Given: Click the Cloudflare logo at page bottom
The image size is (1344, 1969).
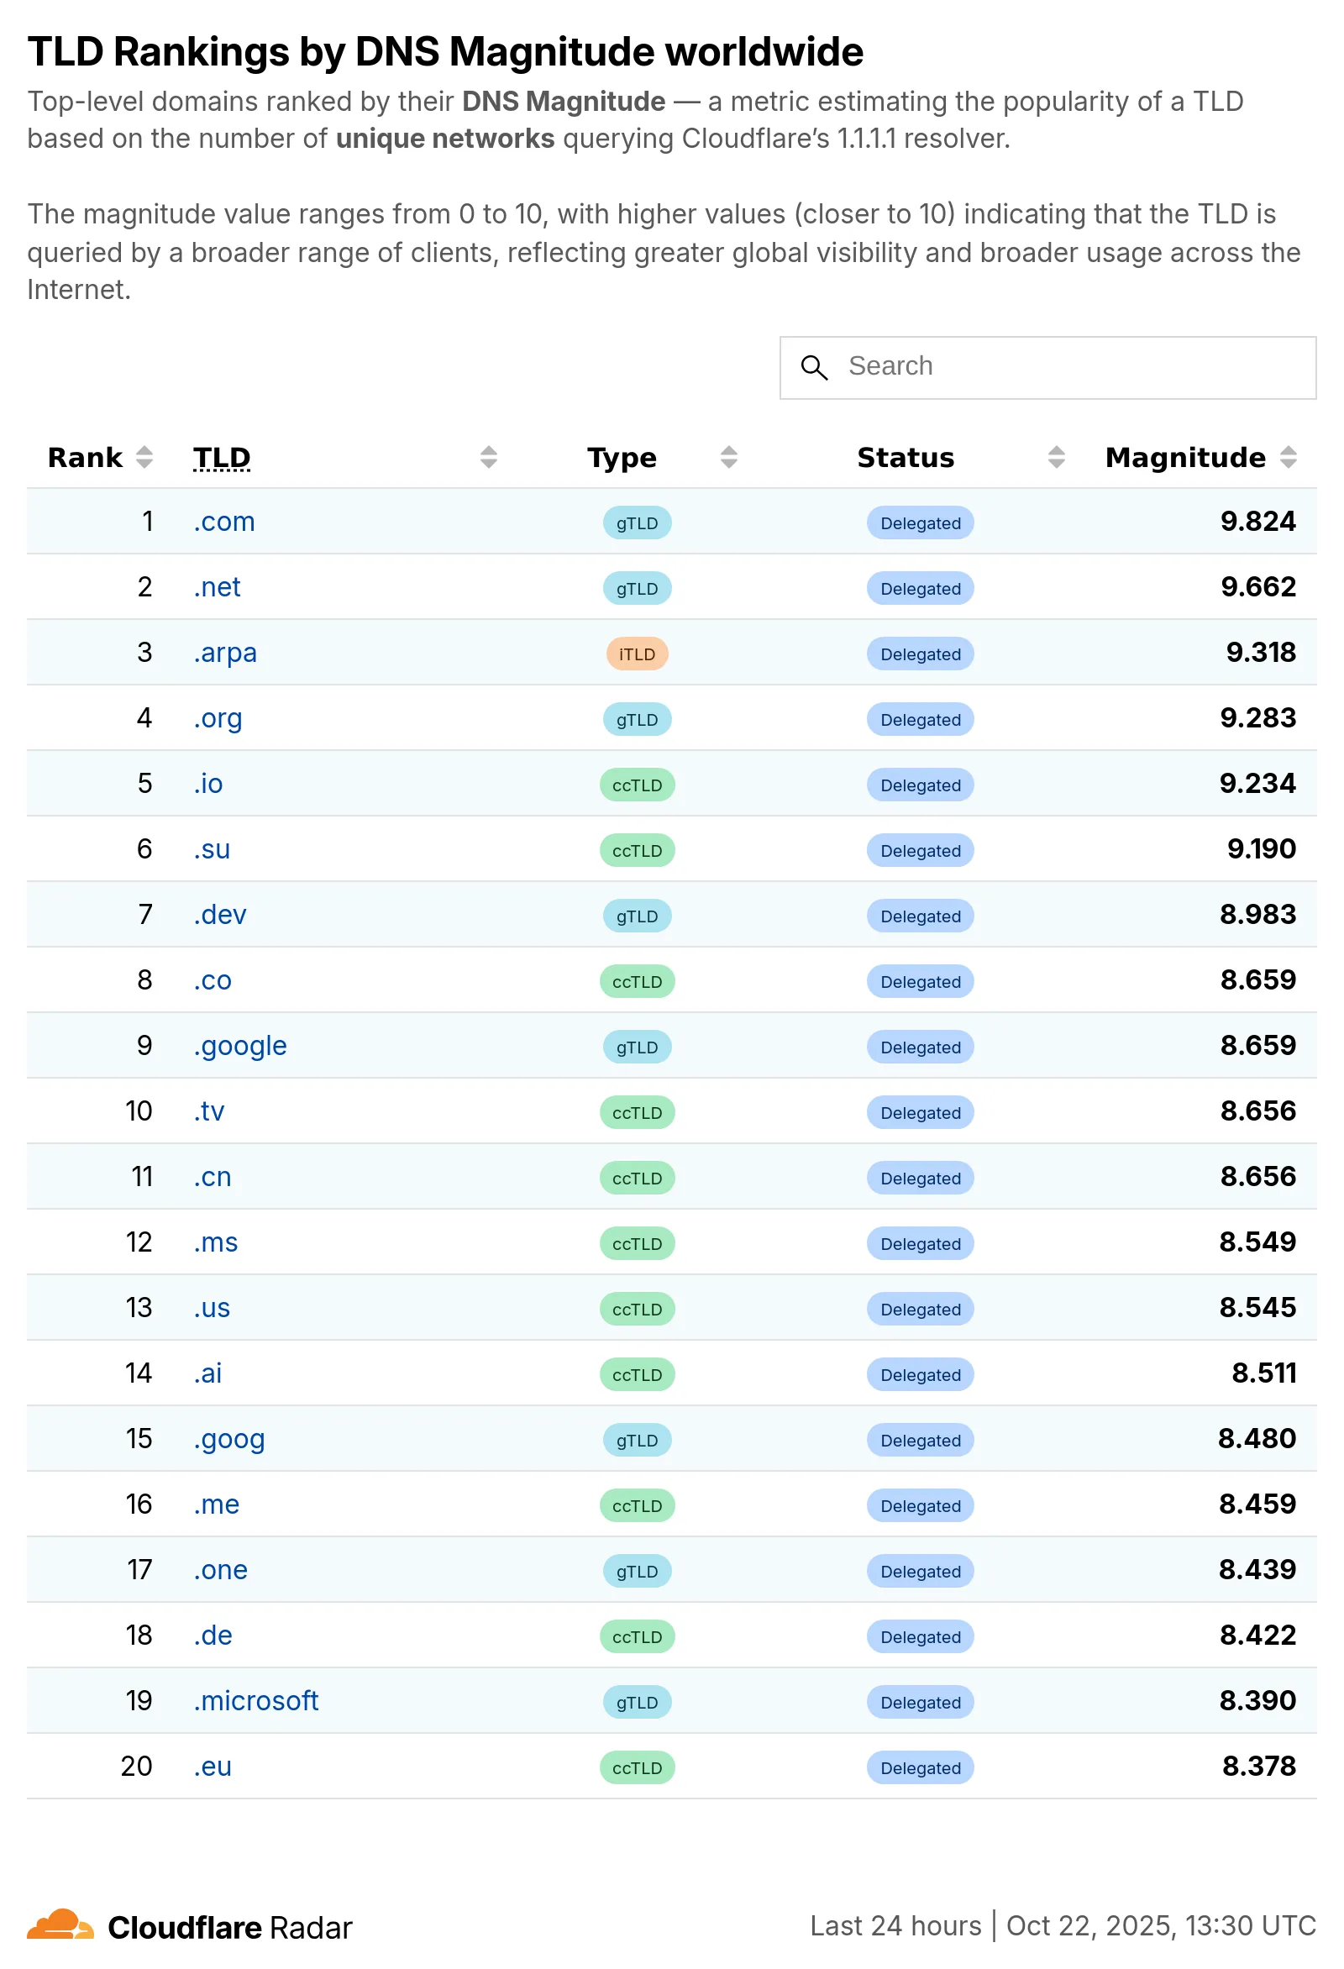Looking at the screenshot, I should [x=64, y=1926].
